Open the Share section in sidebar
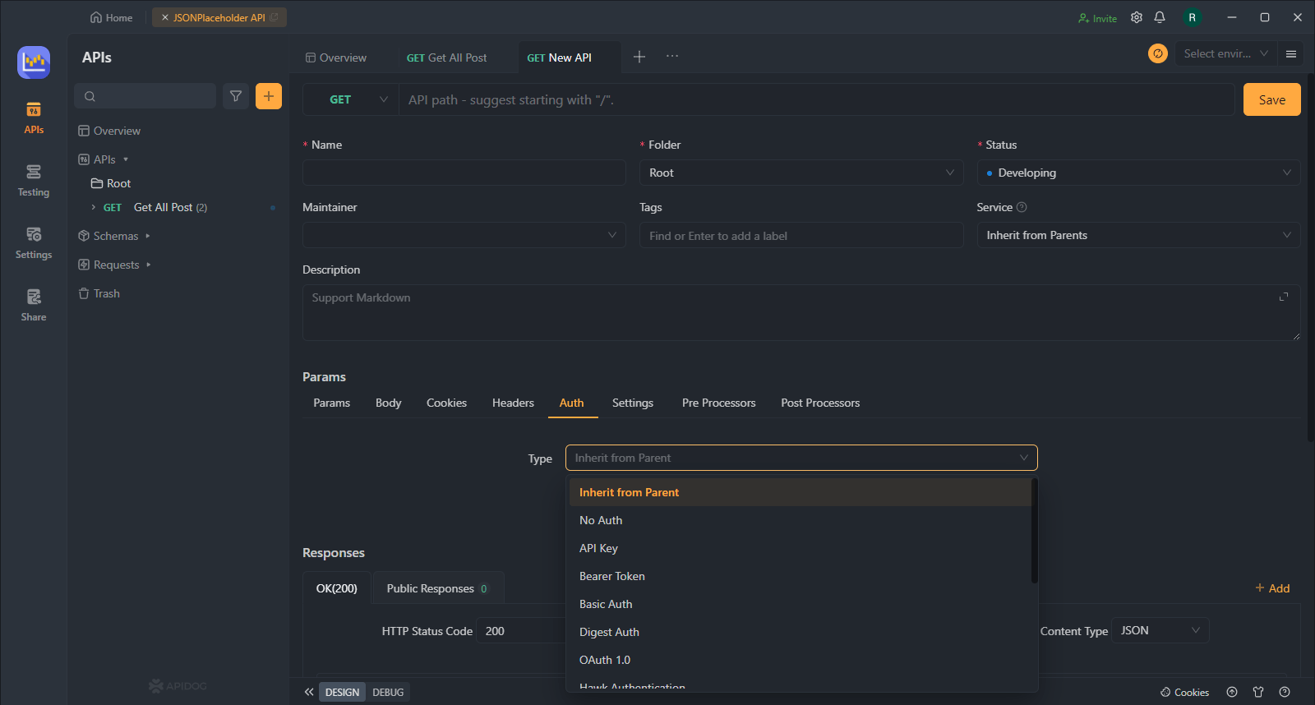 34,306
